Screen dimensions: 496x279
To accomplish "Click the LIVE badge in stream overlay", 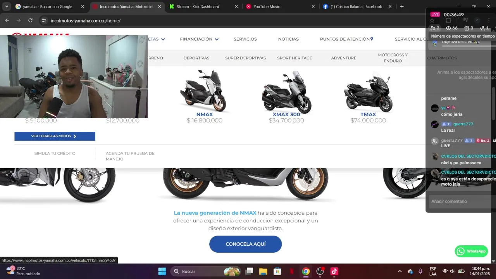I will [435, 14].
